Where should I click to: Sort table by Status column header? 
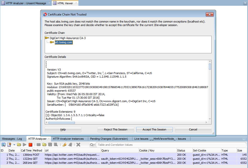point(184,150)
